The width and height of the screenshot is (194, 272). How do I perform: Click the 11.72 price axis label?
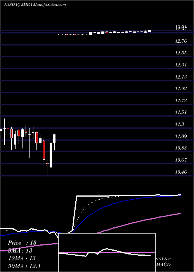pyautogui.click(x=181, y=100)
